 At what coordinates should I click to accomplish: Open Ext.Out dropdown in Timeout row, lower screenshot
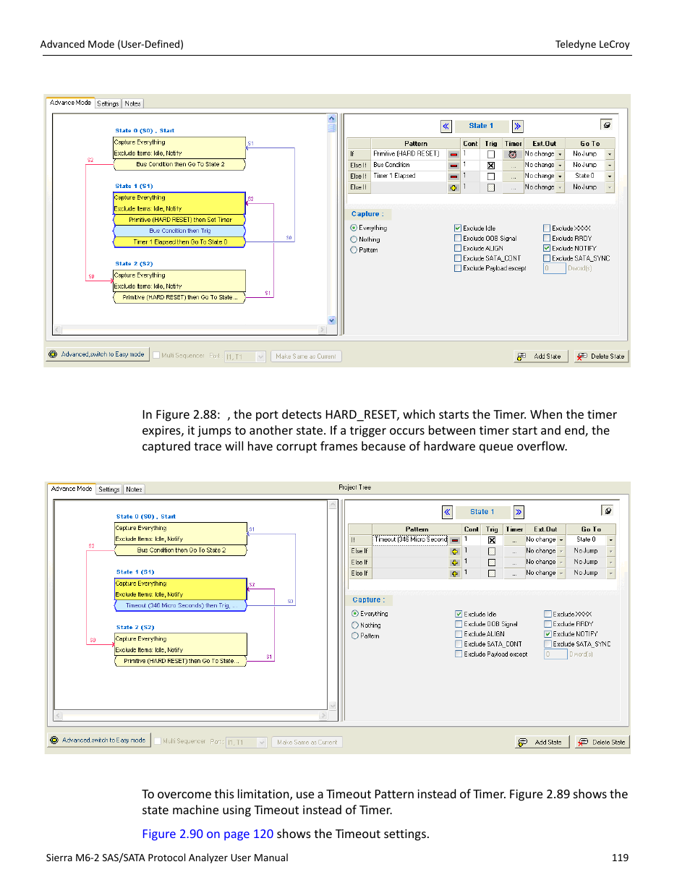pos(561,540)
